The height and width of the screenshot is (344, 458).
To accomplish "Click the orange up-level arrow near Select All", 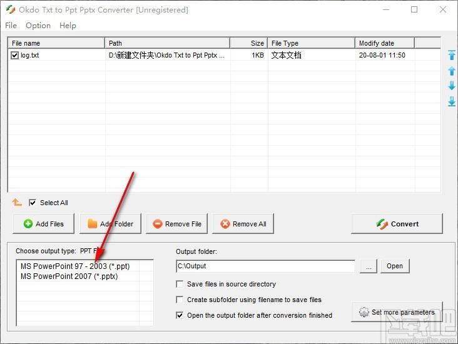I will (x=17, y=202).
